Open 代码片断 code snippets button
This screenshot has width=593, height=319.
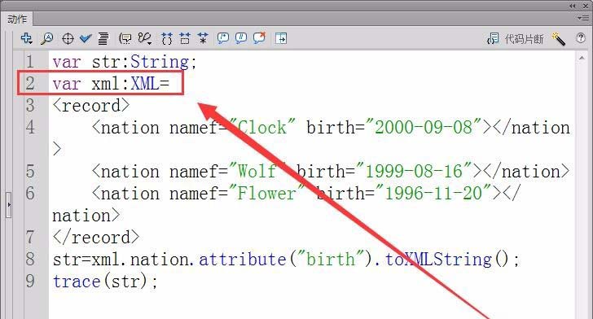(516, 38)
